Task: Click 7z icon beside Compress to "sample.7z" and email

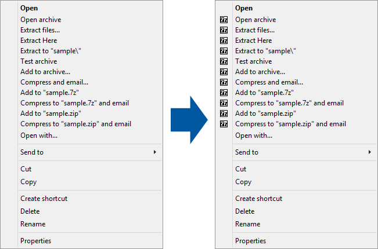Action: [x=224, y=103]
